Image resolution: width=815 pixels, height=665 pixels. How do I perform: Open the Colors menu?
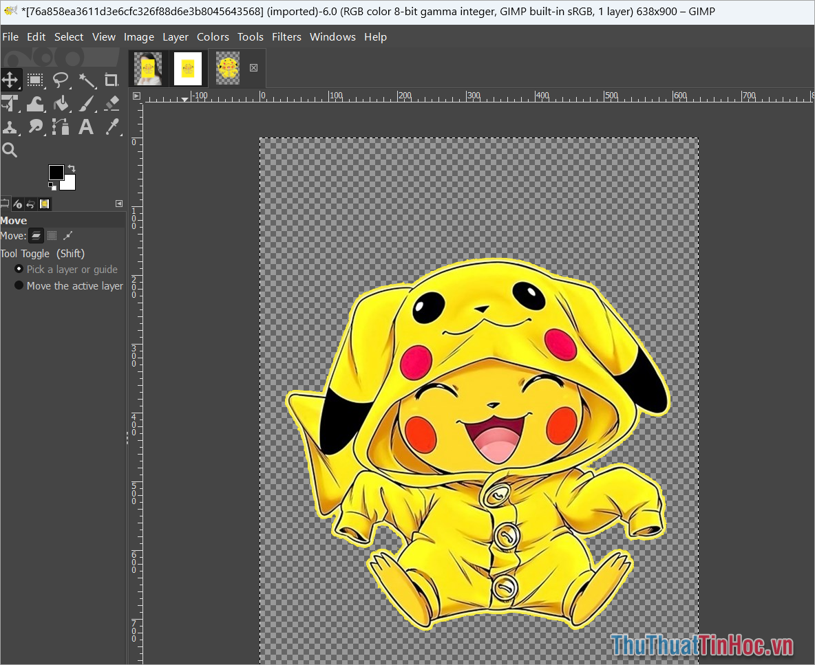click(213, 37)
